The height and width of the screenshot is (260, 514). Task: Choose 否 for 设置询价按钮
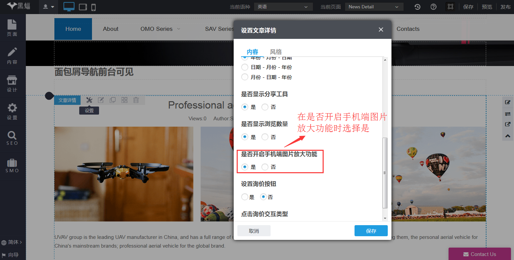tap(264, 197)
